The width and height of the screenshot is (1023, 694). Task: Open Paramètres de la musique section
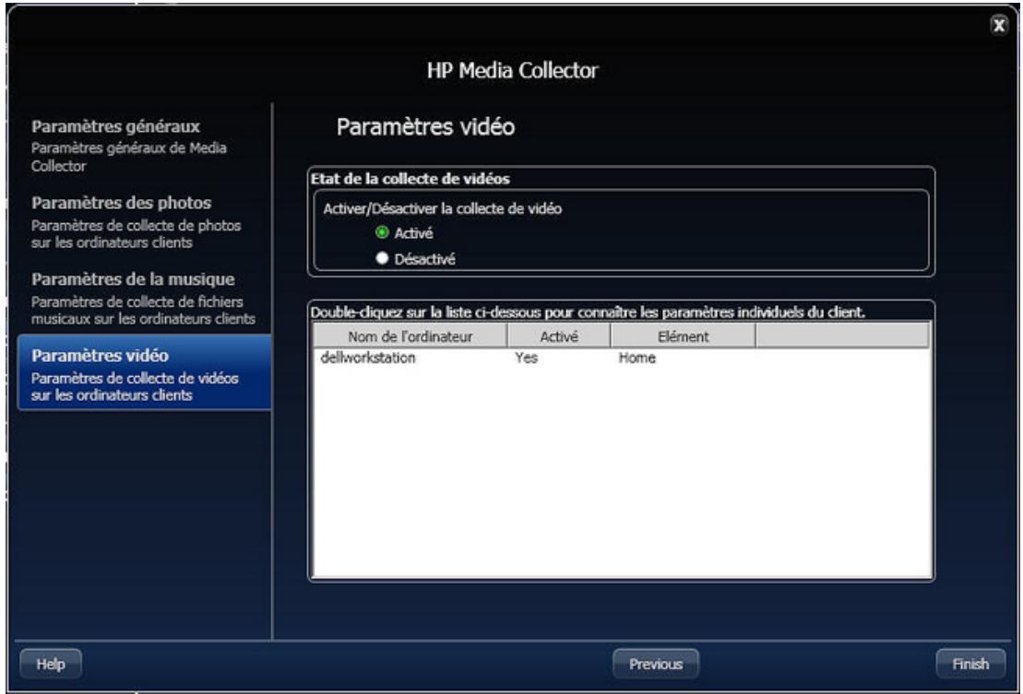pyautogui.click(x=144, y=298)
